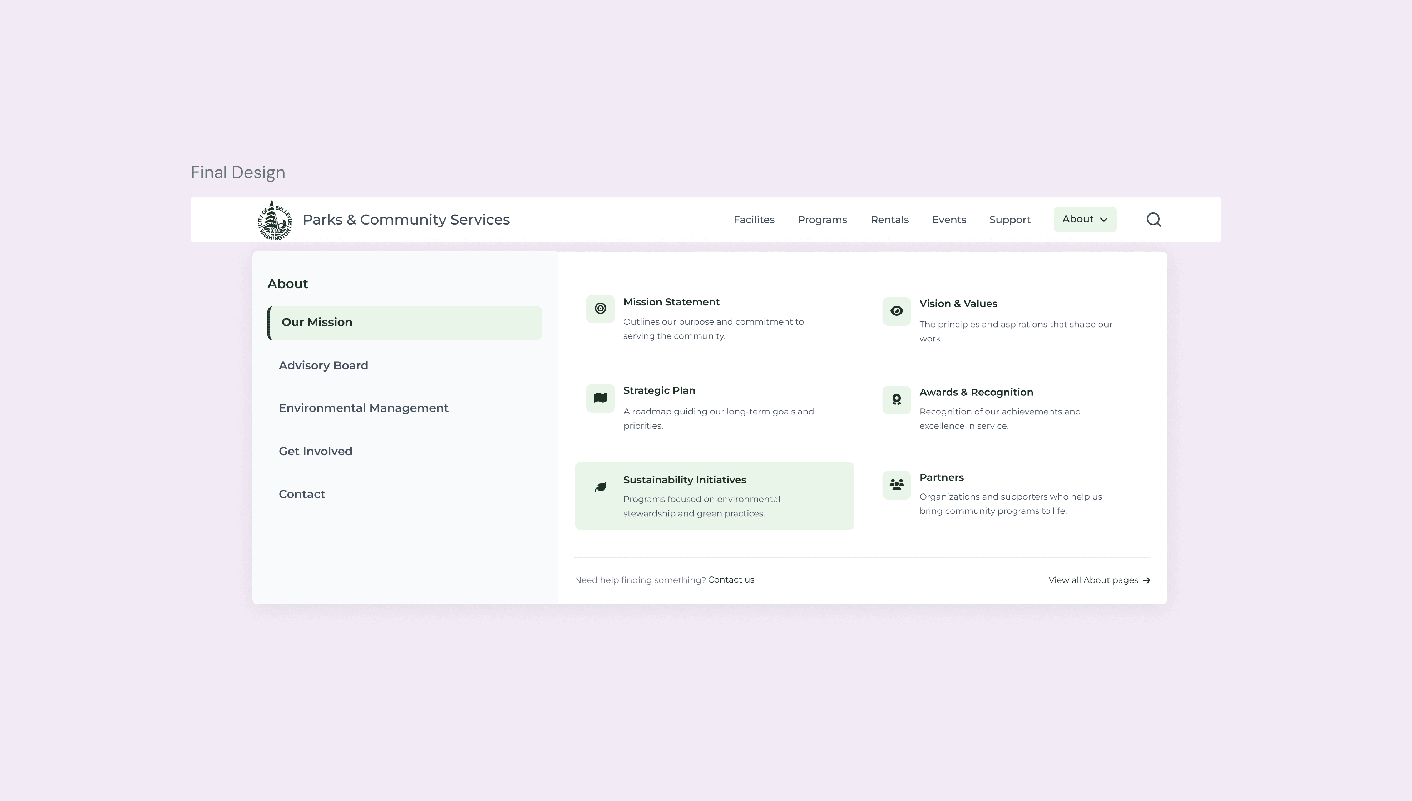The image size is (1412, 801).
Task: Open the Facilites nav item
Action: tap(753, 220)
